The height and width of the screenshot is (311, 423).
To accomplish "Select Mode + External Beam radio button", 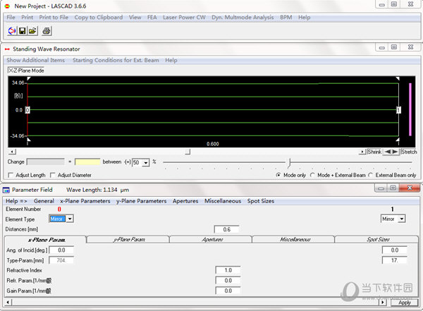I will point(312,175).
